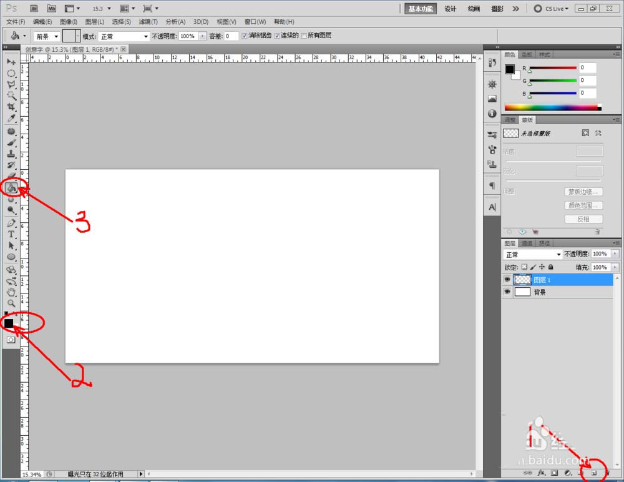Viewport: 624px width, 482px height.
Task: Expand more workspaces chevron
Action: coord(516,9)
